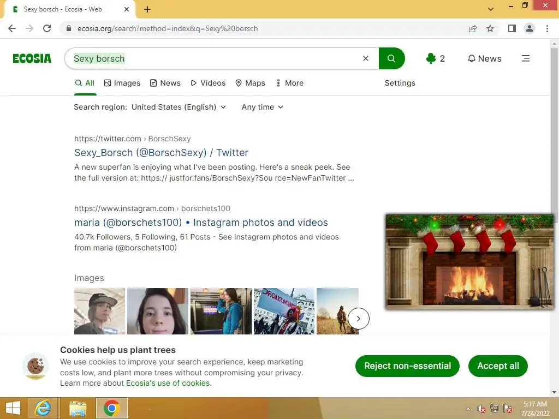Click the fireplace stockings advertisement
559x419 pixels.
(469, 261)
